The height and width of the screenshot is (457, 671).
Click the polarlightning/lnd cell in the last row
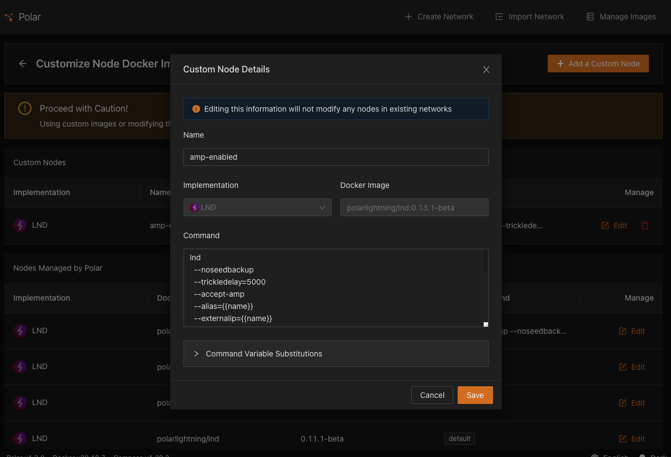(188, 439)
